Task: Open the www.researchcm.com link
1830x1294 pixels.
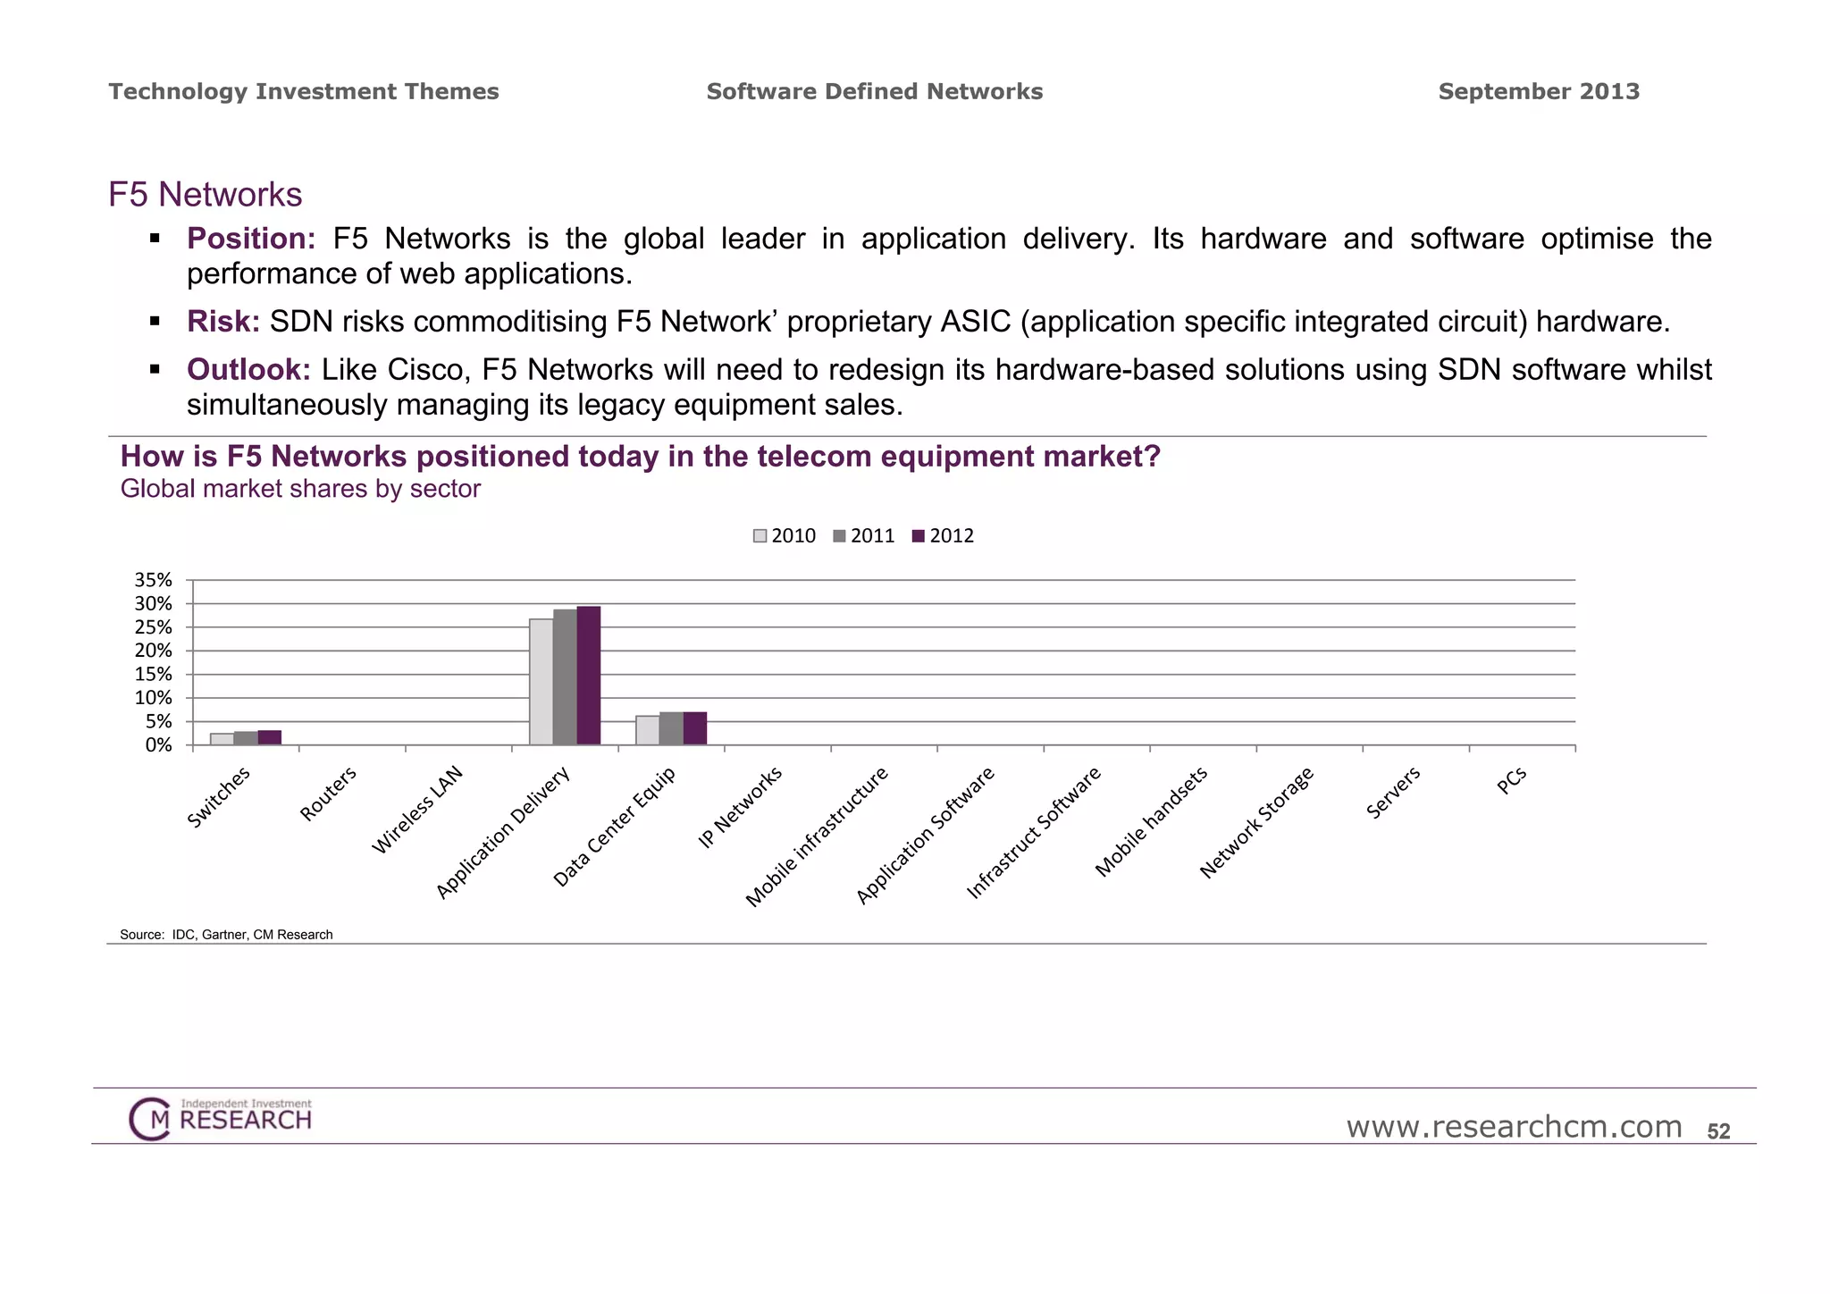Action: [x=1514, y=1127]
